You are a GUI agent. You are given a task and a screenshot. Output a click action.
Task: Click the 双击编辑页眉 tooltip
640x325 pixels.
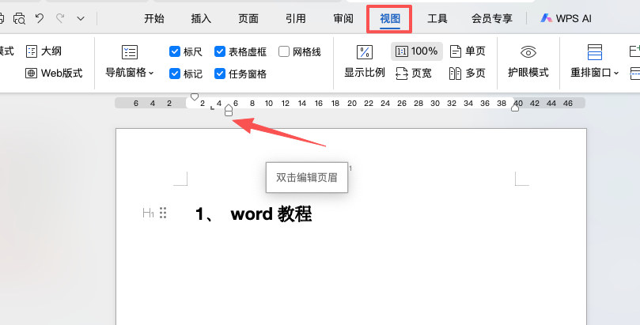point(307,178)
